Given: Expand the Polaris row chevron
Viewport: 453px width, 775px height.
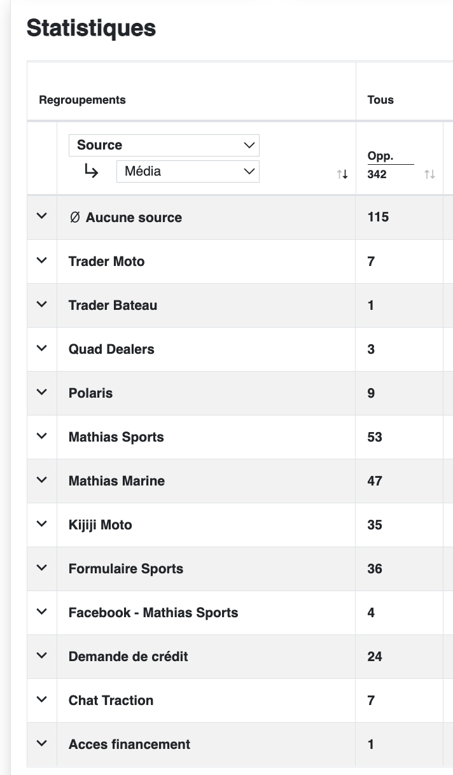Looking at the screenshot, I should (x=42, y=392).
